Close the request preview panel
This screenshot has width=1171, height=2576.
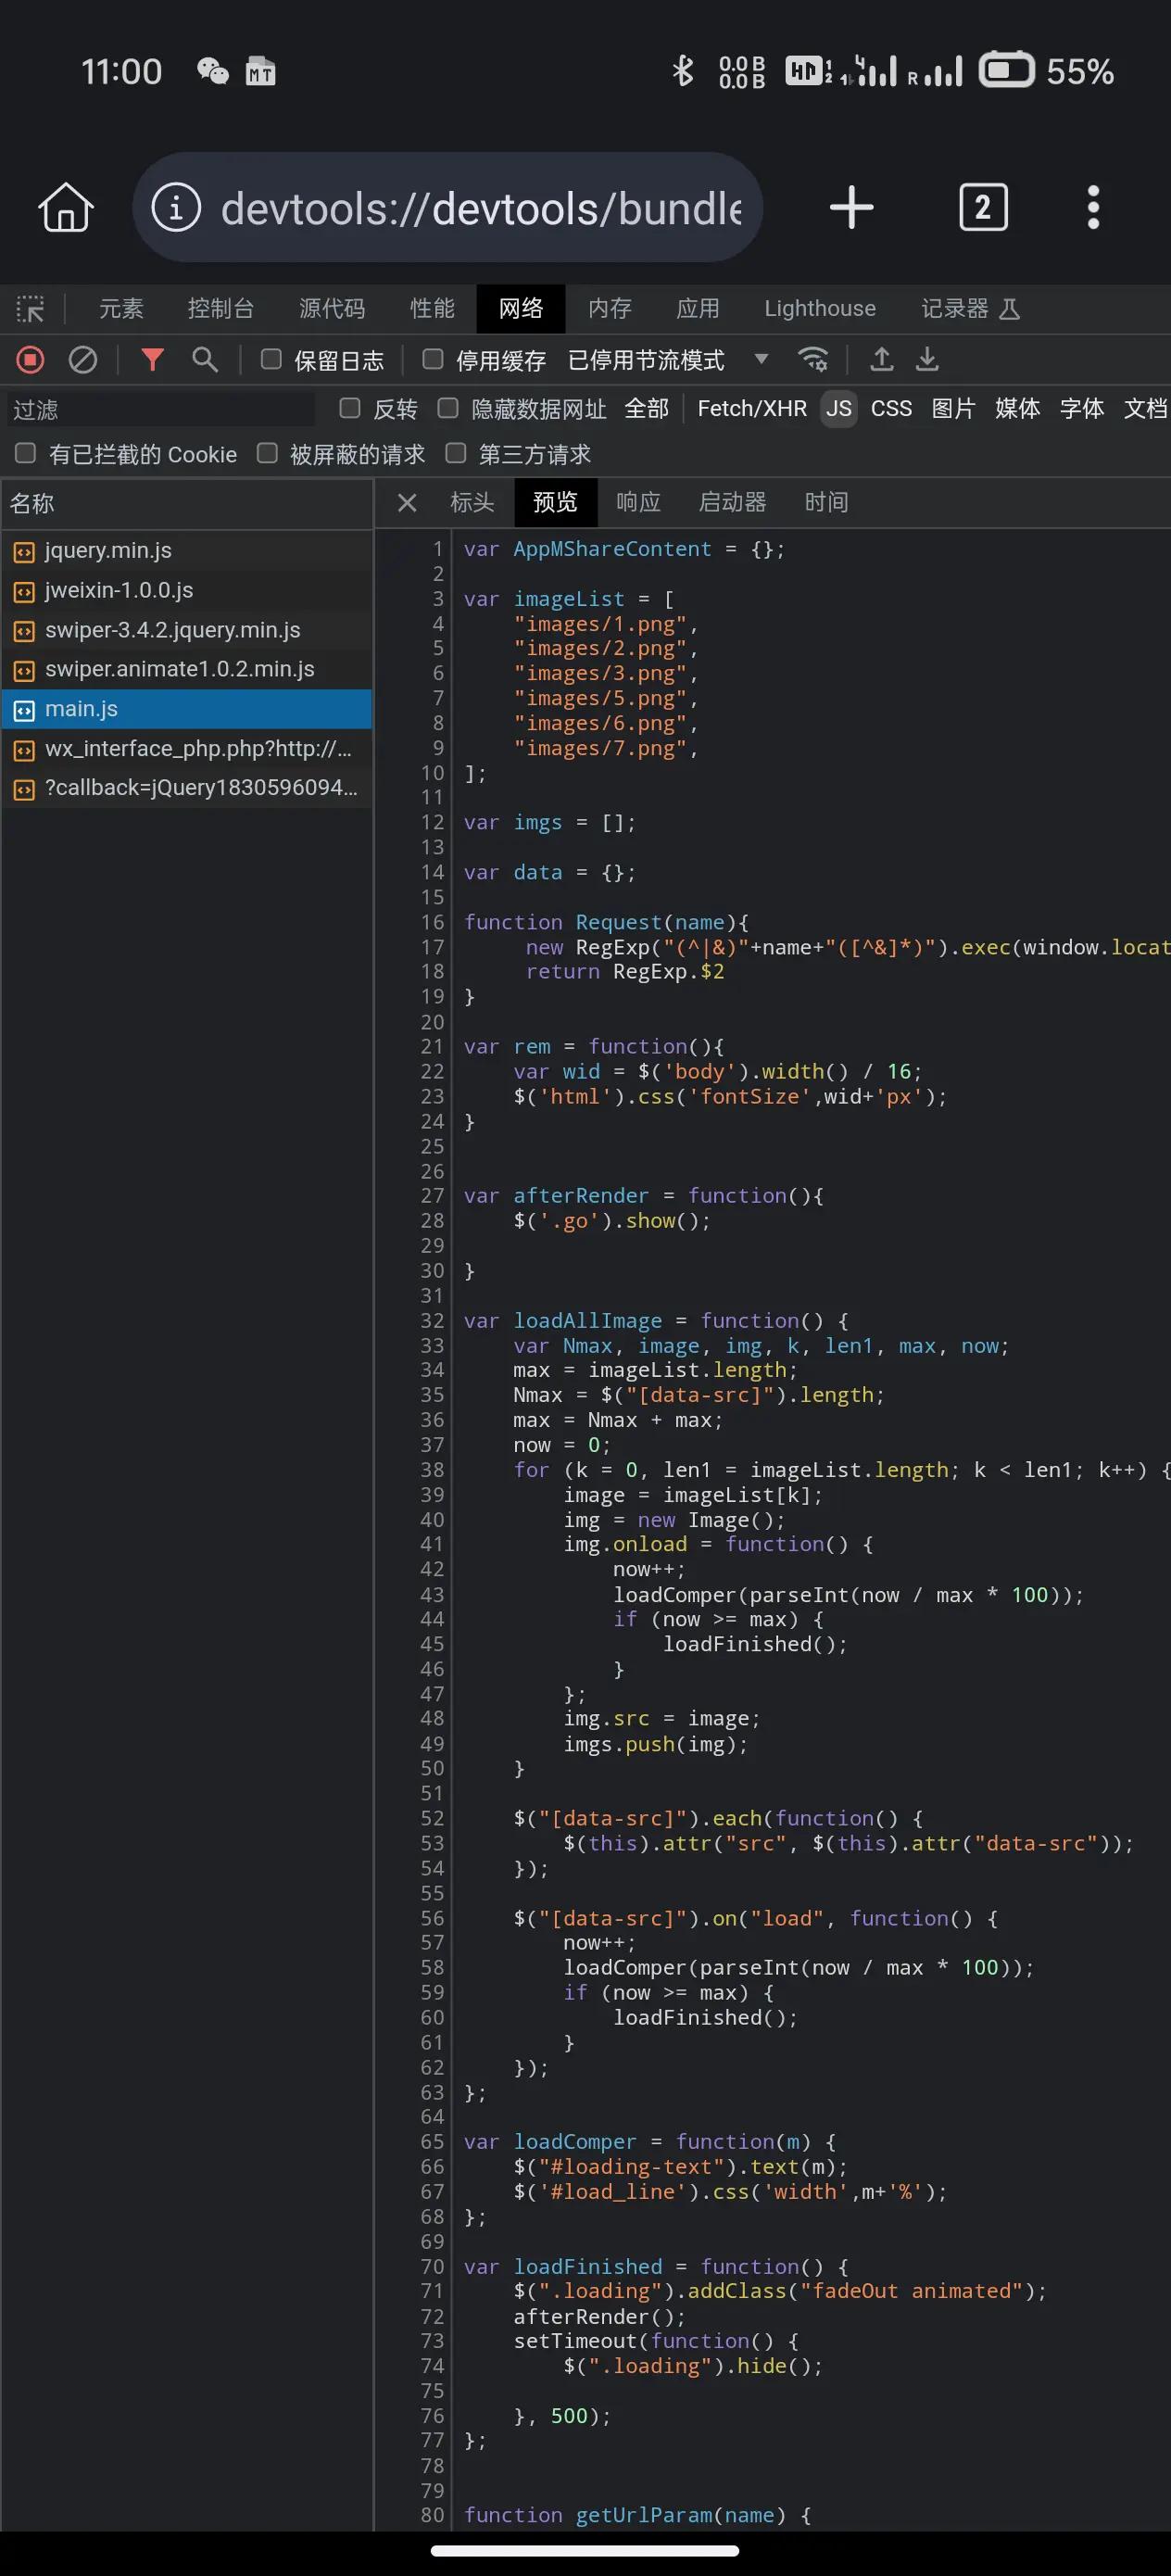pos(407,502)
